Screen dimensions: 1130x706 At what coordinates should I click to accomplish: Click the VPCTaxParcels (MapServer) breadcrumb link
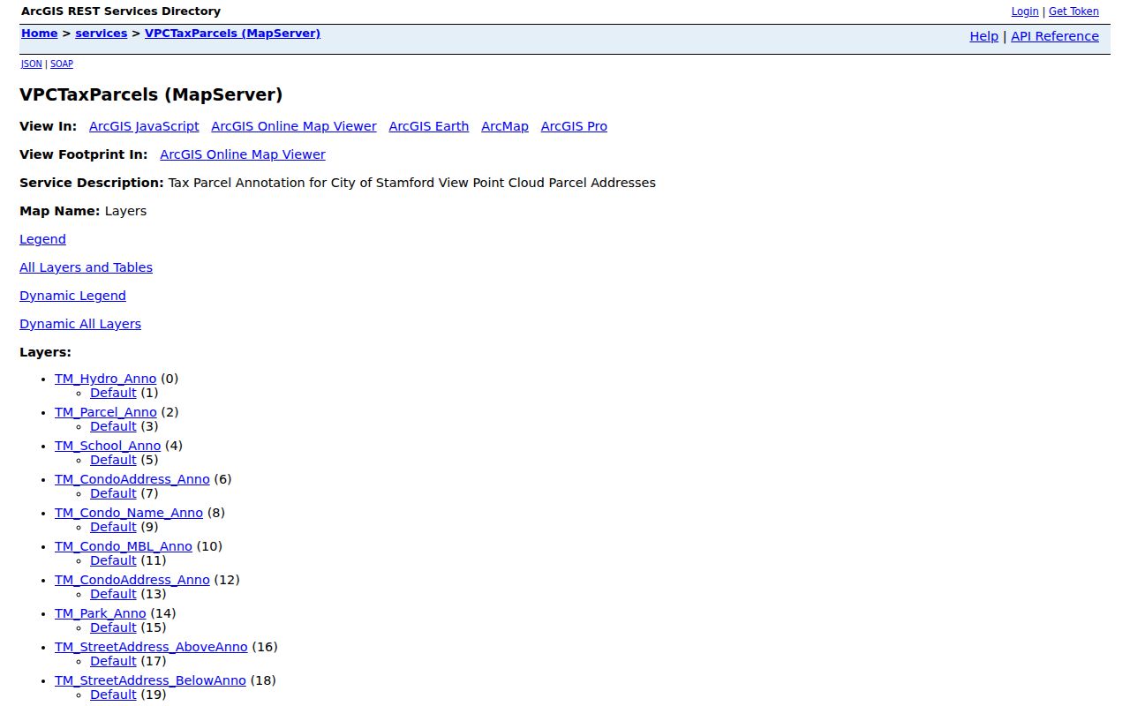(232, 34)
